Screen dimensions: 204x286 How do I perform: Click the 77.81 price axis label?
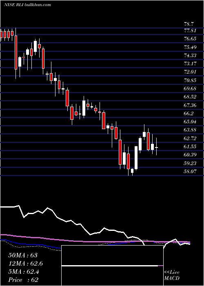[190, 31]
